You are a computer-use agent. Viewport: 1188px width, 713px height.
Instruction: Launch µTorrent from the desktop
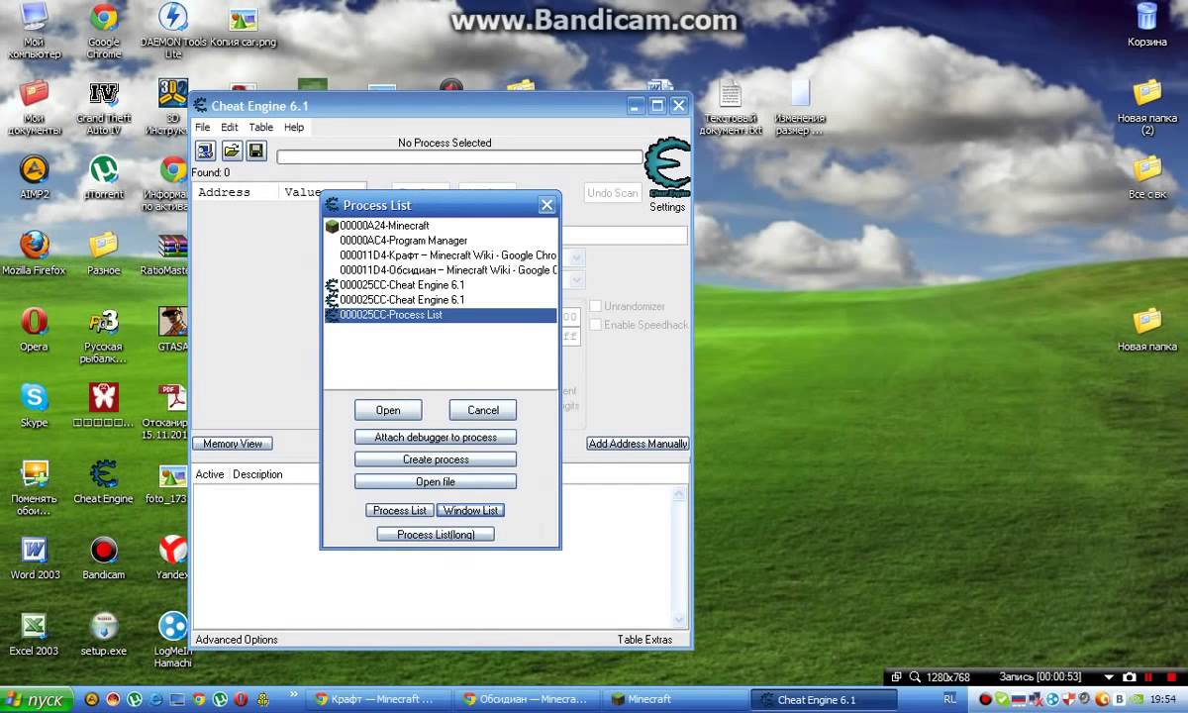103,177
